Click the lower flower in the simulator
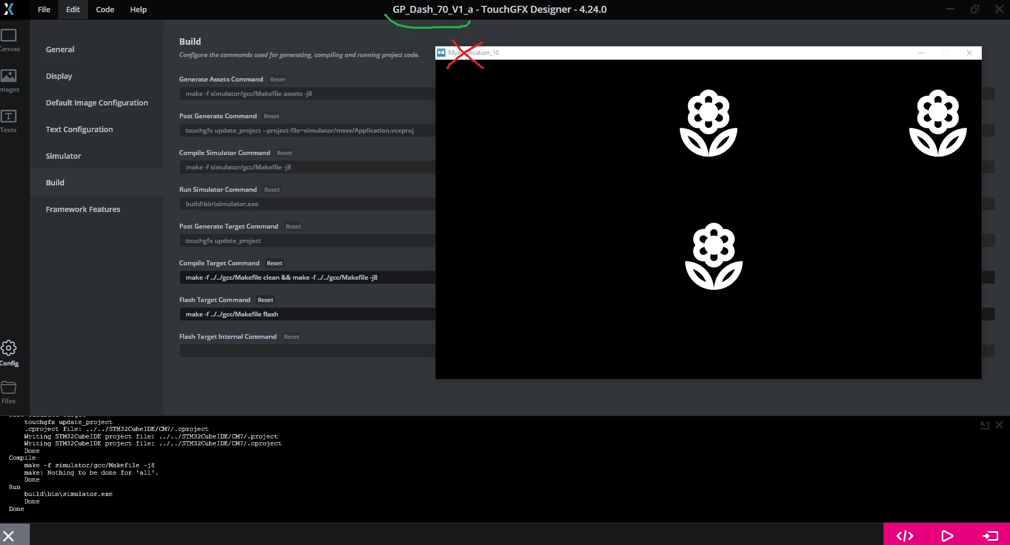Screen dimensions: 1010x545 click(713, 256)
